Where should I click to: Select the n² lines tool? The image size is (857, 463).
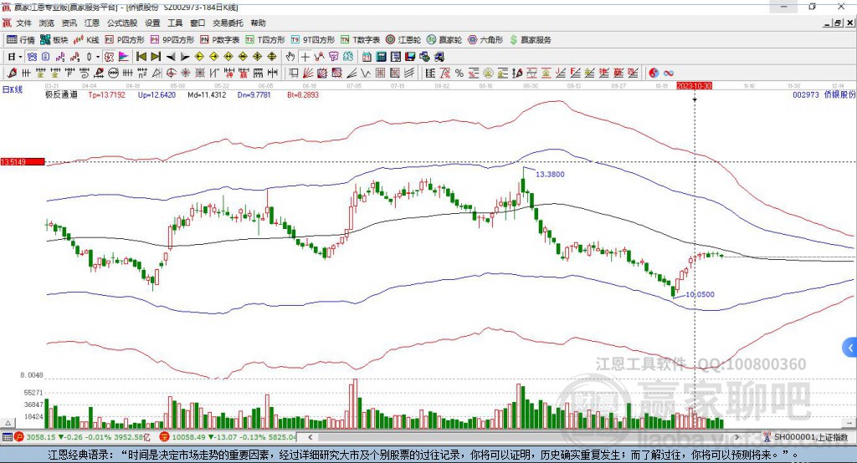[142, 74]
